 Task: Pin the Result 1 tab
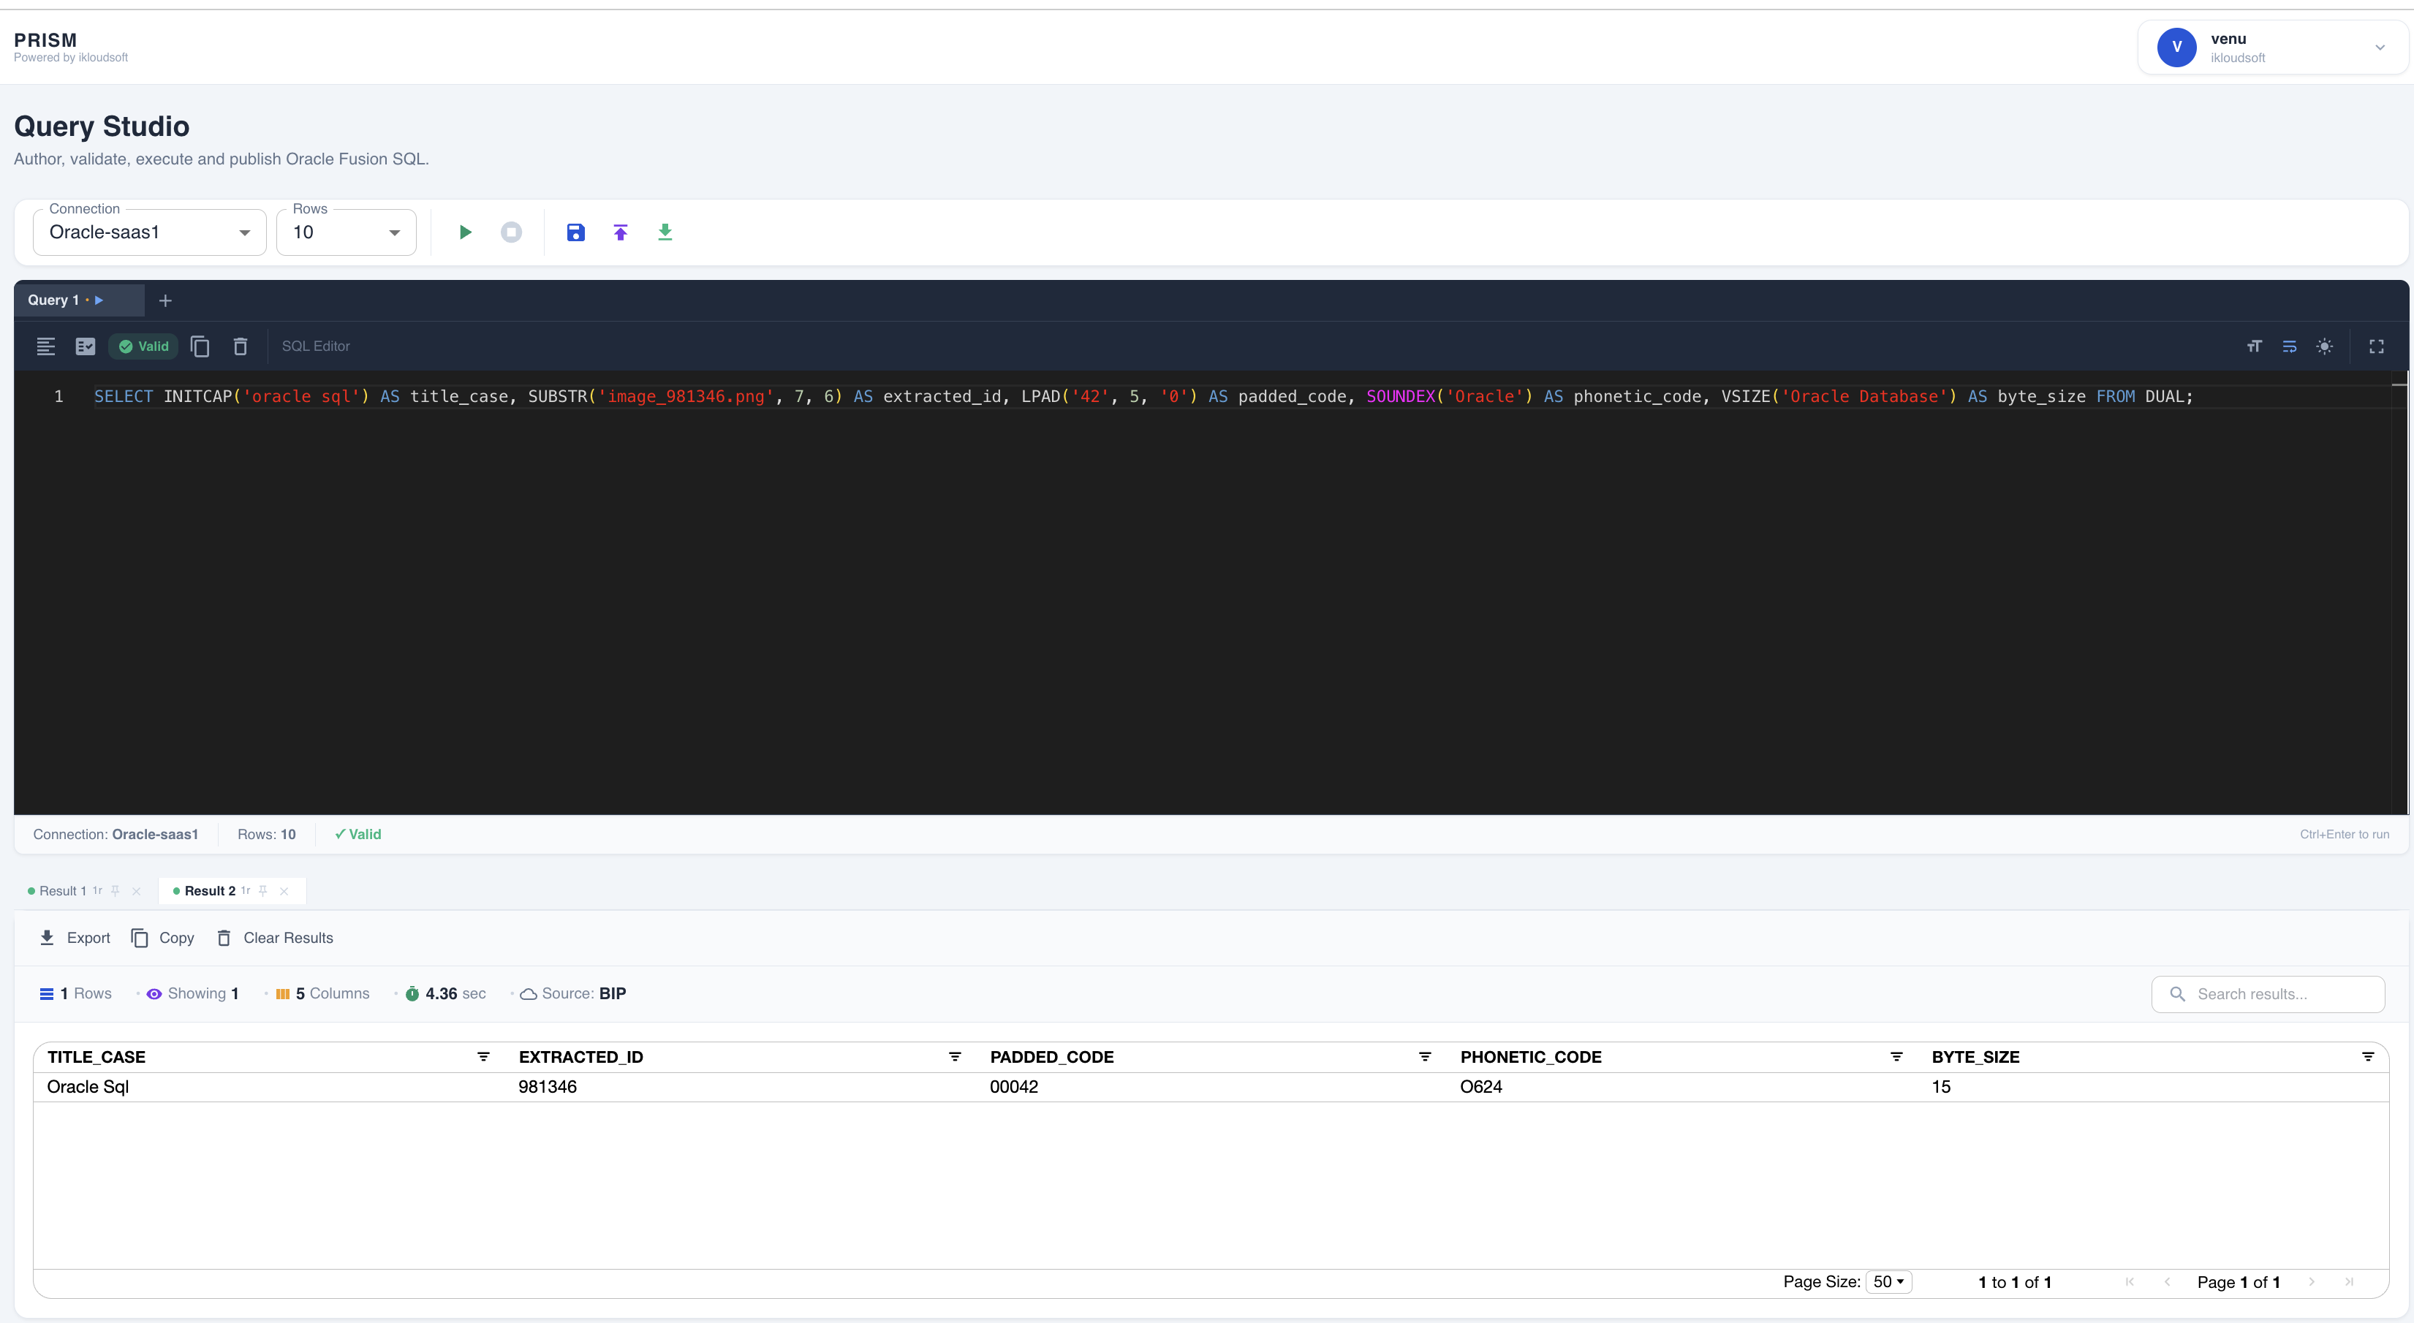click(x=116, y=891)
